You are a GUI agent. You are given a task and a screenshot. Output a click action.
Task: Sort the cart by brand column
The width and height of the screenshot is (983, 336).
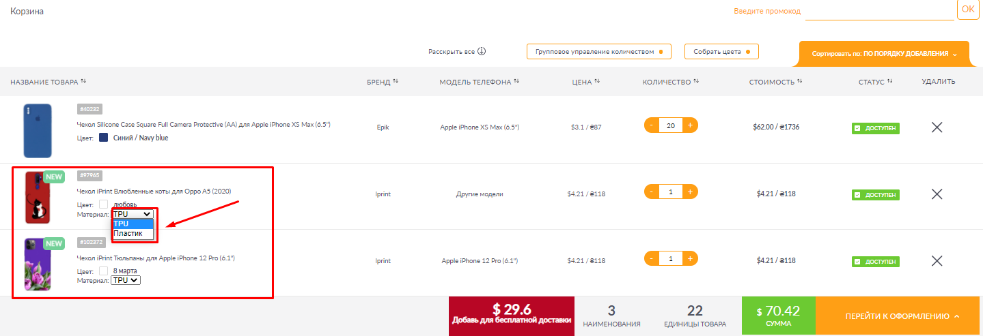[395, 82]
